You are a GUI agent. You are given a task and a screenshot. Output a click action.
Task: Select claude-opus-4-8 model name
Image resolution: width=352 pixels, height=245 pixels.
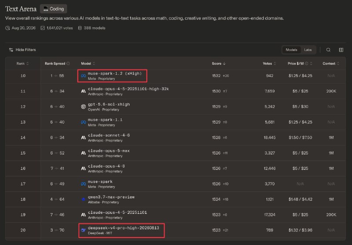tap(106, 166)
